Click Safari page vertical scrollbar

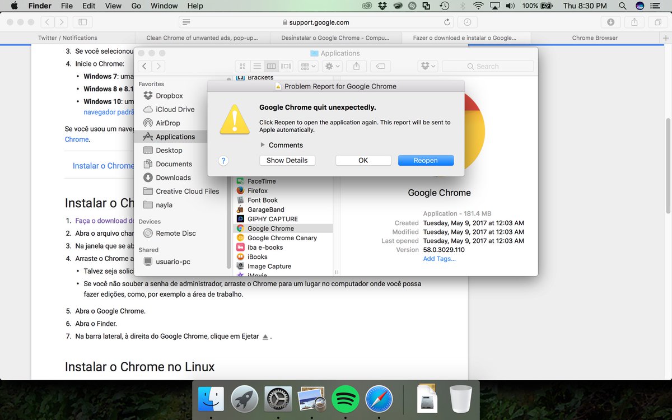point(668,165)
